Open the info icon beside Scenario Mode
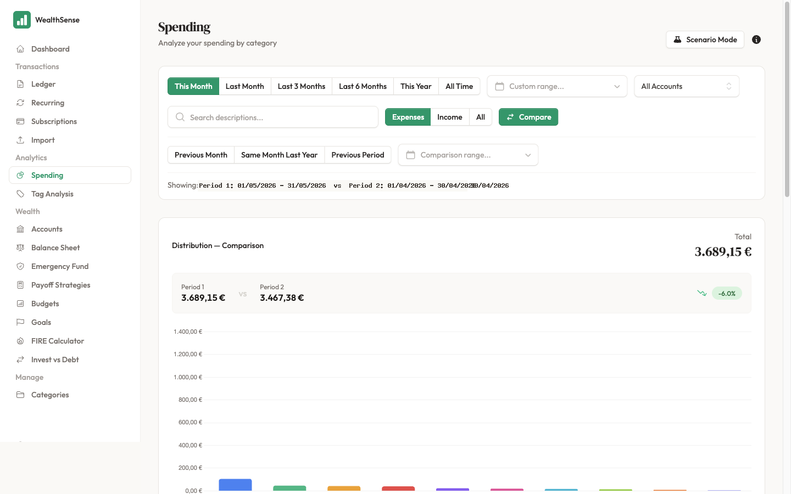Screen dimensions: 791x494 (756, 40)
